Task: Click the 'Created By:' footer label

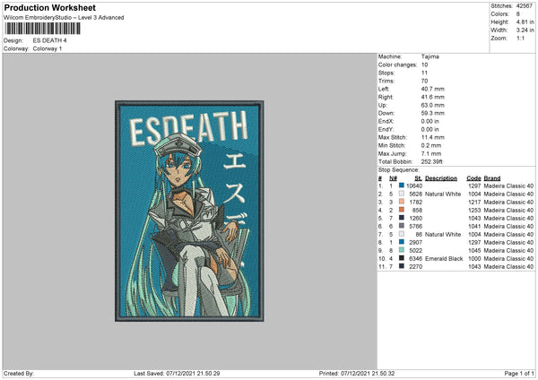Action: click(19, 373)
